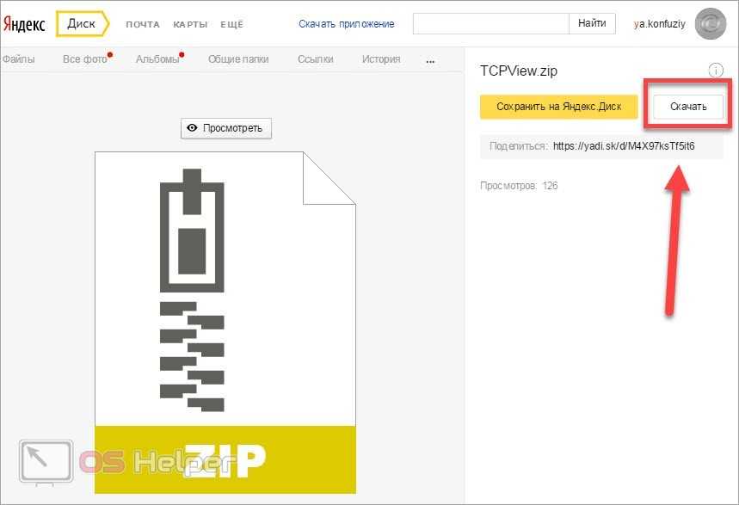Open the Альбомы tab

point(157,59)
